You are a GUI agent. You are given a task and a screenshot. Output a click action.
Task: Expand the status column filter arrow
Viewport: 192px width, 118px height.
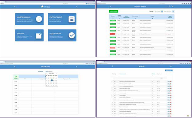(113, 19)
